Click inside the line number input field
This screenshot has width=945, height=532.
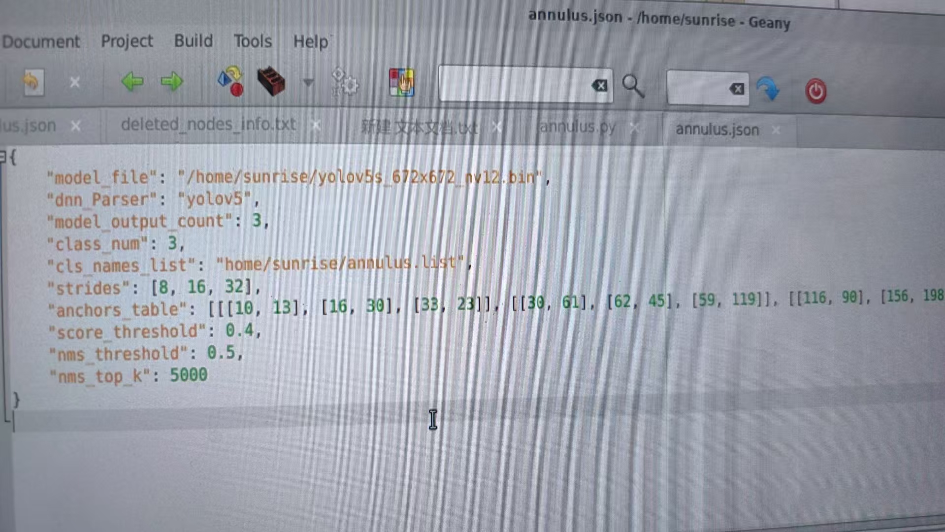pyautogui.click(x=698, y=89)
